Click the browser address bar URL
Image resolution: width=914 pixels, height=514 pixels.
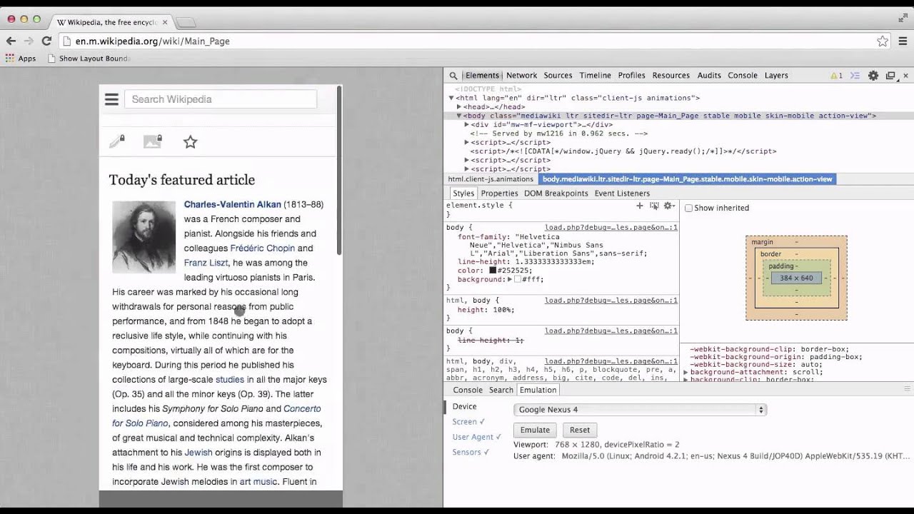tap(153, 41)
